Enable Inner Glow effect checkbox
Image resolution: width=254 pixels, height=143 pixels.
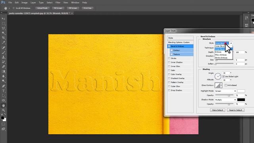point(169,66)
